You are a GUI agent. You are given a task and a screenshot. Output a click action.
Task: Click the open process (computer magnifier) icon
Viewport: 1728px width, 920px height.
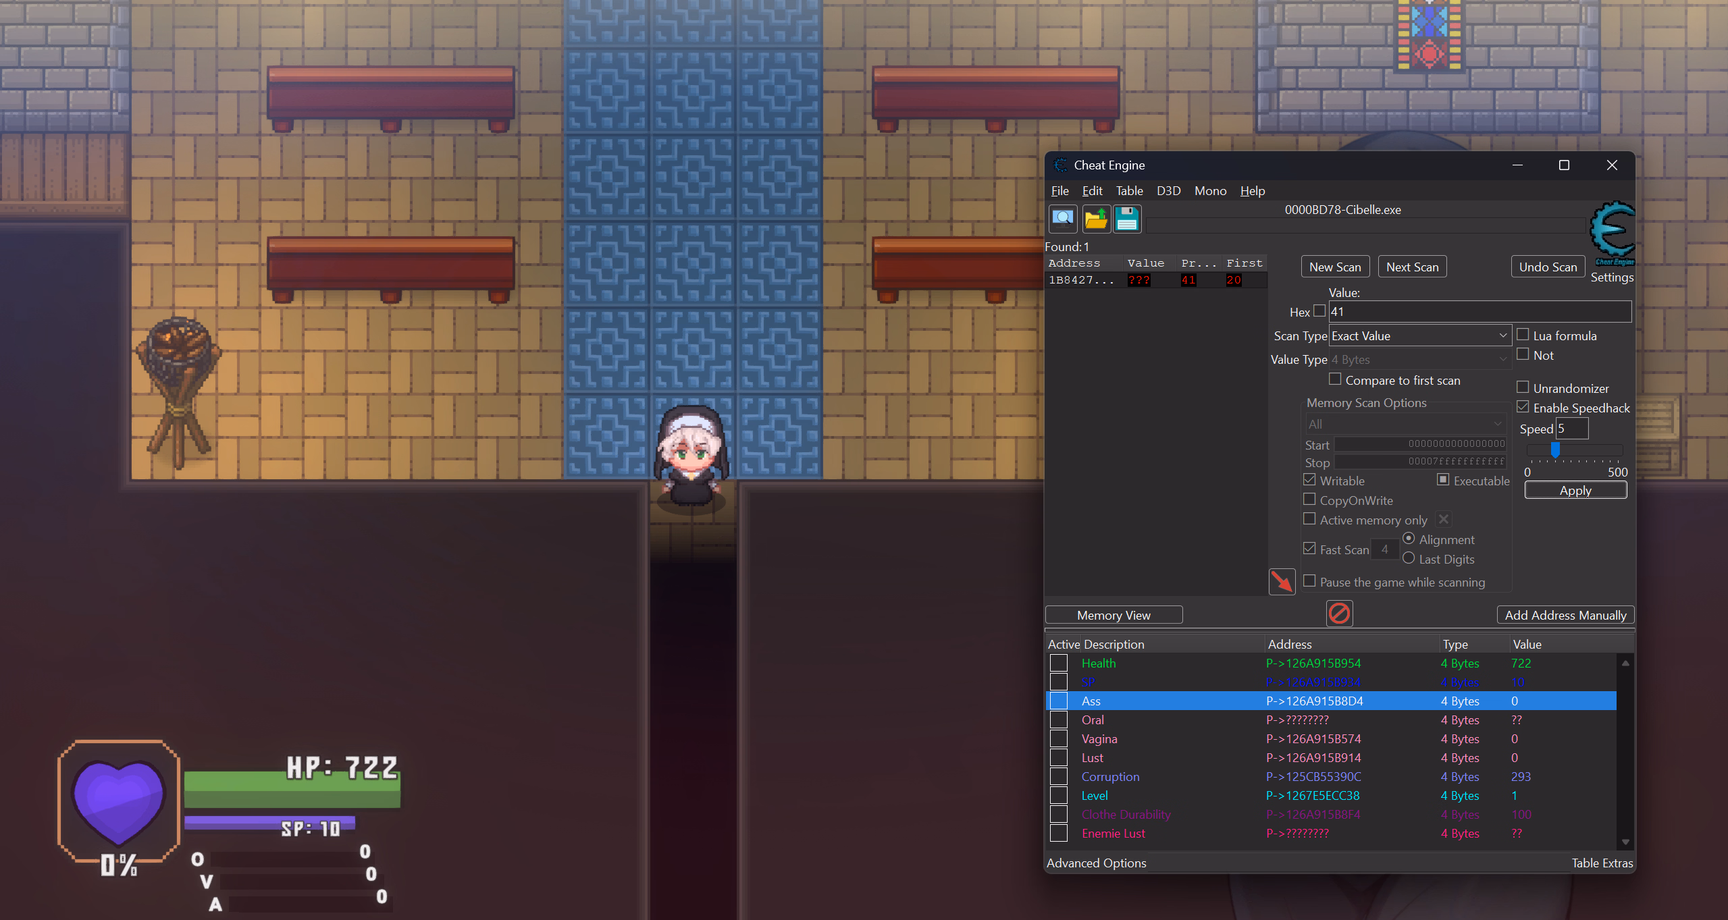[1063, 219]
